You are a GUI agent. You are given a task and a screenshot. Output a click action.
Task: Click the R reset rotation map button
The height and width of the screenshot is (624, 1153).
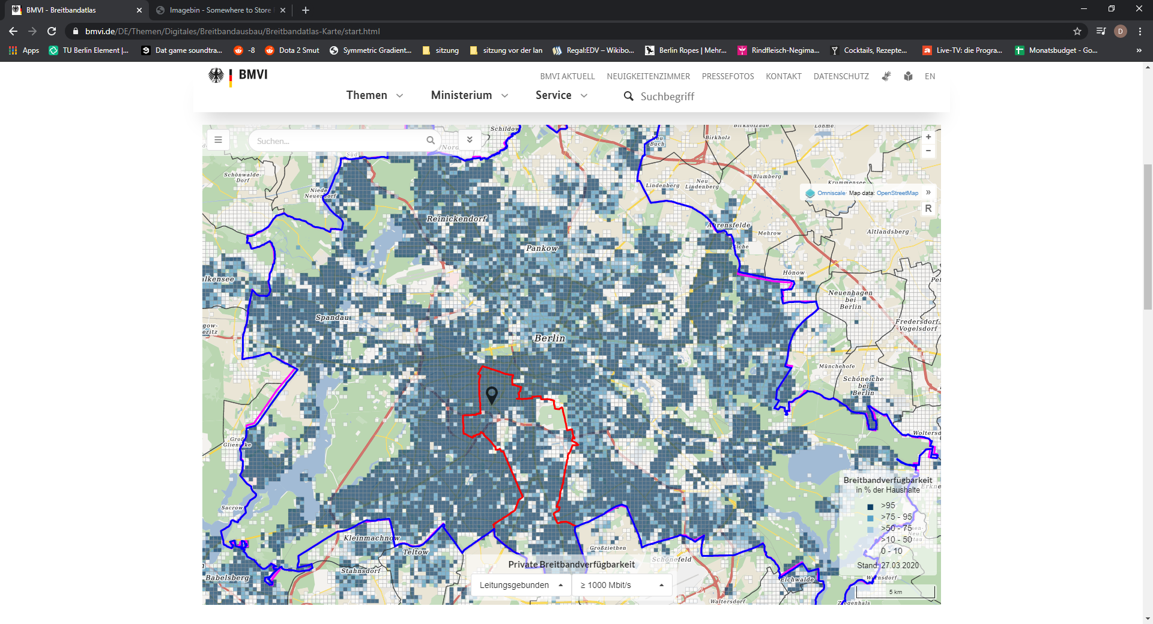[x=928, y=208]
